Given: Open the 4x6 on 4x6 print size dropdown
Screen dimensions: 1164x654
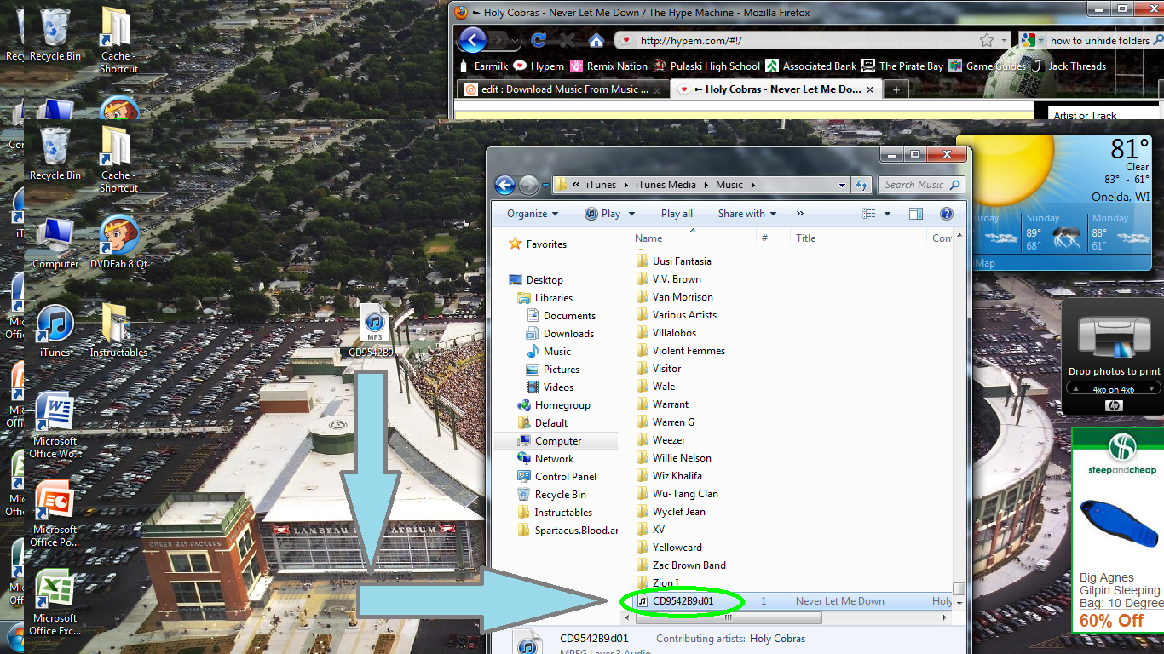Looking at the screenshot, I should coord(1114,389).
